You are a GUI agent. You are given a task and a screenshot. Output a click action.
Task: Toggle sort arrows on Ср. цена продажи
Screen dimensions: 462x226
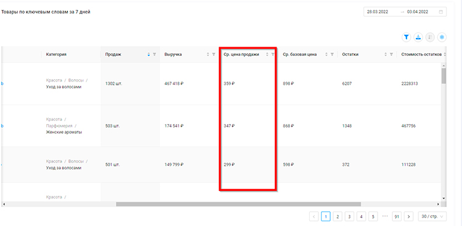267,55
